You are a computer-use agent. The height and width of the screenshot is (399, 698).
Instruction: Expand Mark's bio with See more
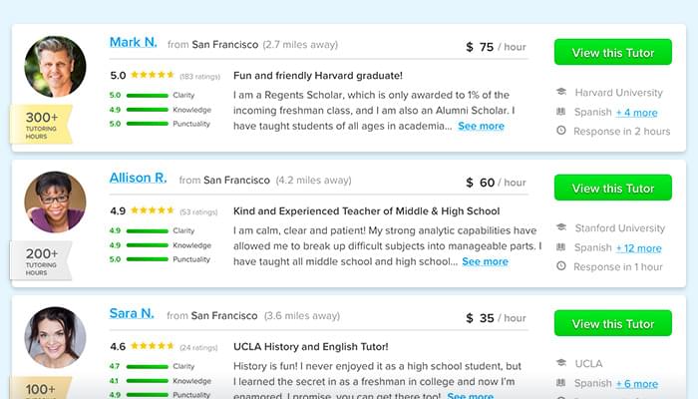tap(481, 127)
